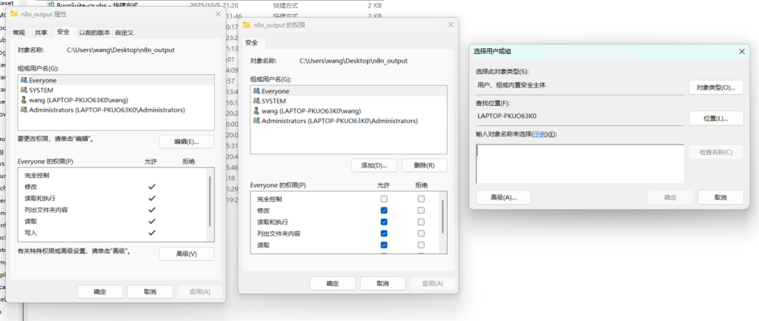This screenshot has height=321, width=759.
Task: Click the Administrators group icon in the 权限 dialog
Action: (256, 121)
